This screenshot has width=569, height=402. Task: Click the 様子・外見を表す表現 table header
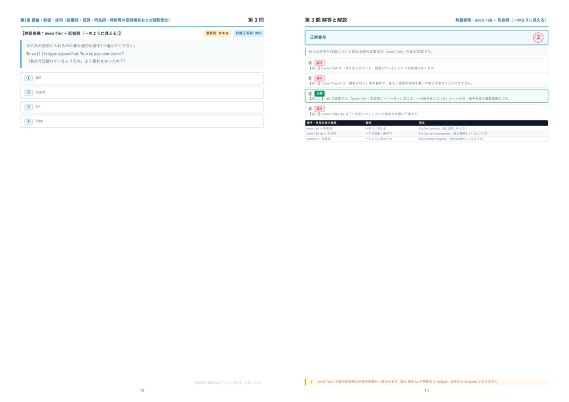click(322, 123)
